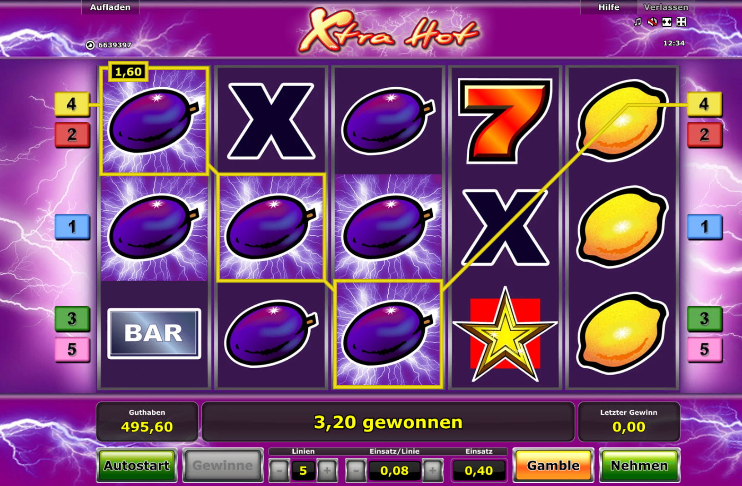The width and height of the screenshot is (742, 486).
Task: Click the green Nehmen button
Action: (x=639, y=466)
